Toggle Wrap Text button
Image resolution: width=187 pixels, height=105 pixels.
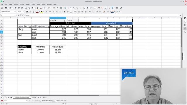pos(57,12)
